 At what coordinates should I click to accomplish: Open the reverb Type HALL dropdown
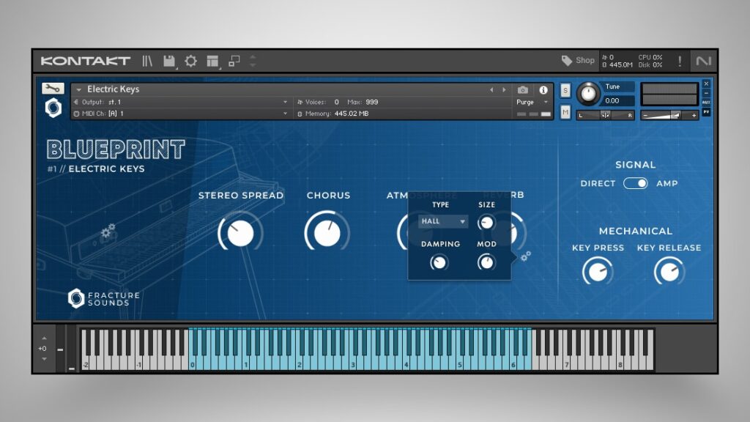(443, 221)
